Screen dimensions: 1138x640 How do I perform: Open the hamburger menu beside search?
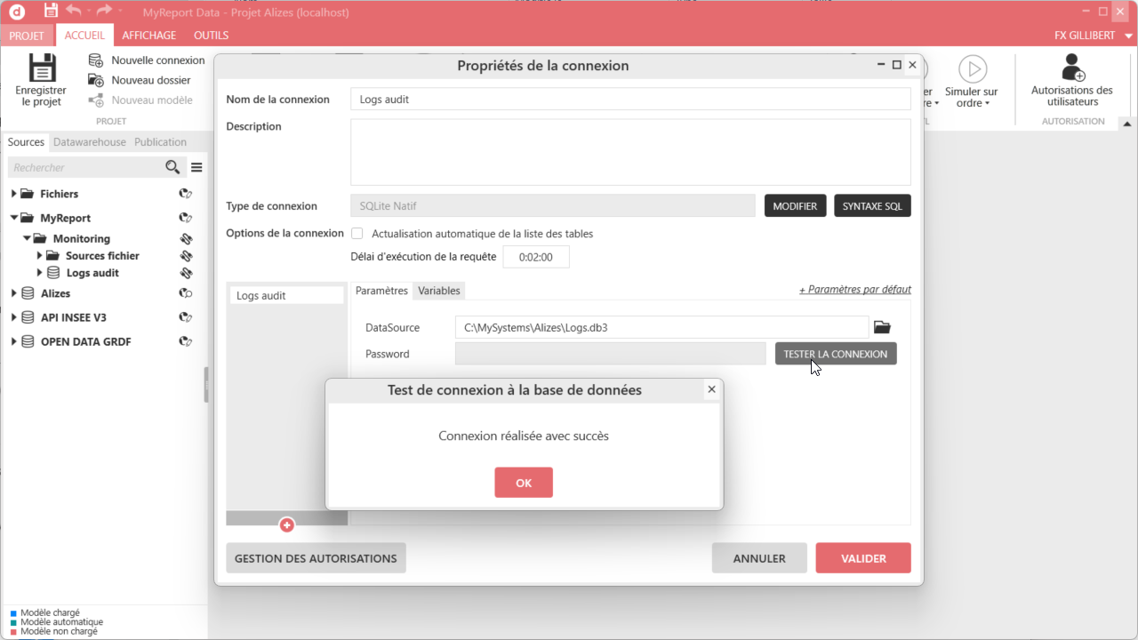(x=196, y=167)
